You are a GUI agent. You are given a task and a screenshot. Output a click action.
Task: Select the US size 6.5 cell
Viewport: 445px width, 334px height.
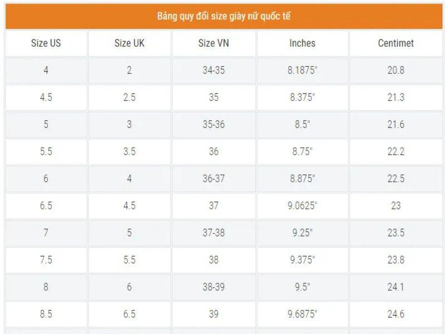click(46, 205)
